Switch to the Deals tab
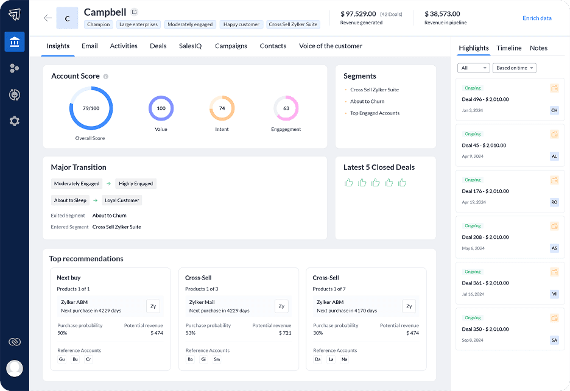The image size is (570, 391). 158,46
